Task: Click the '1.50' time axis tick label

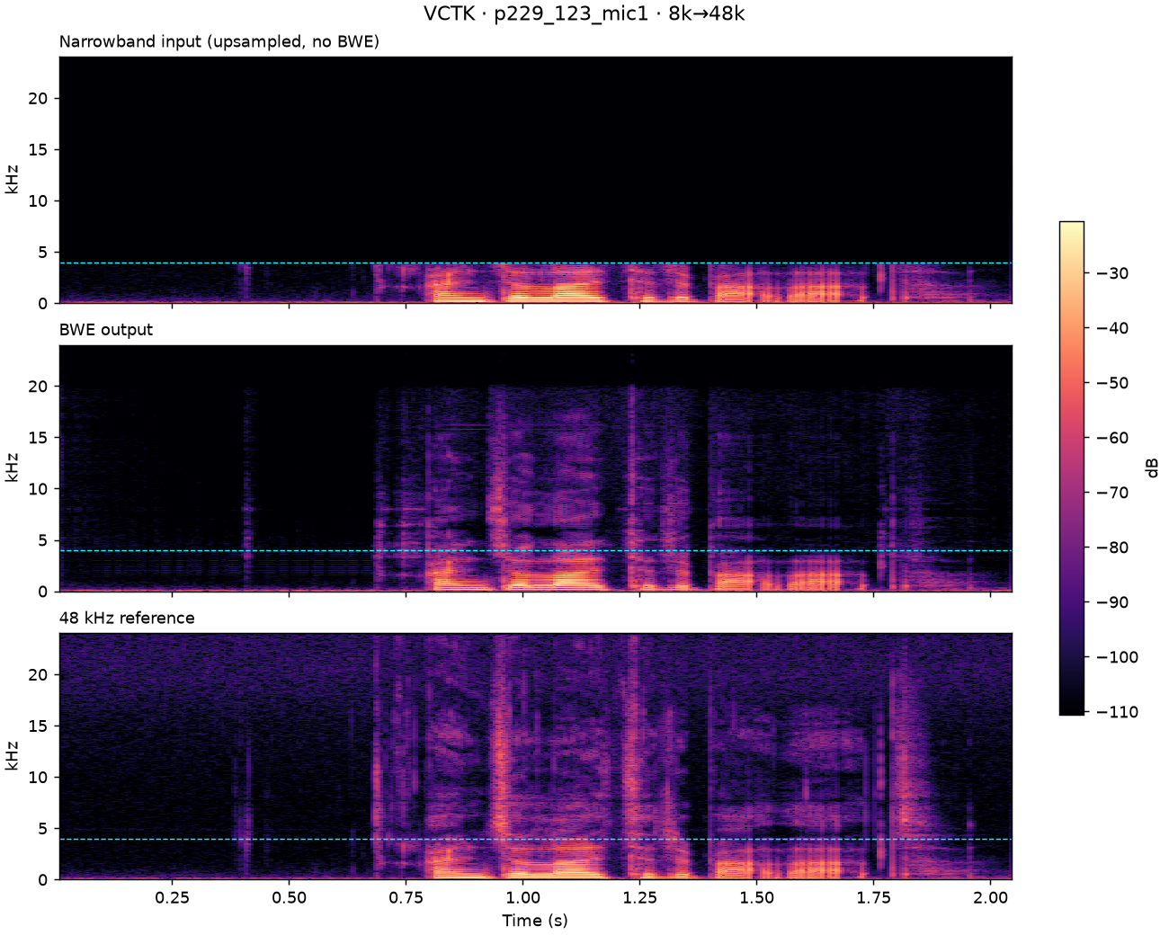Action: tap(756, 897)
